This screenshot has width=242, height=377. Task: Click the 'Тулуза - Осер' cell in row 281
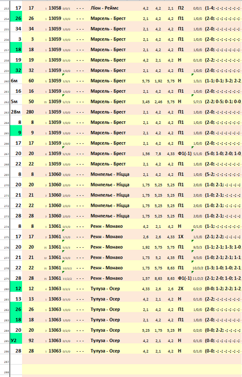tap(105, 299)
